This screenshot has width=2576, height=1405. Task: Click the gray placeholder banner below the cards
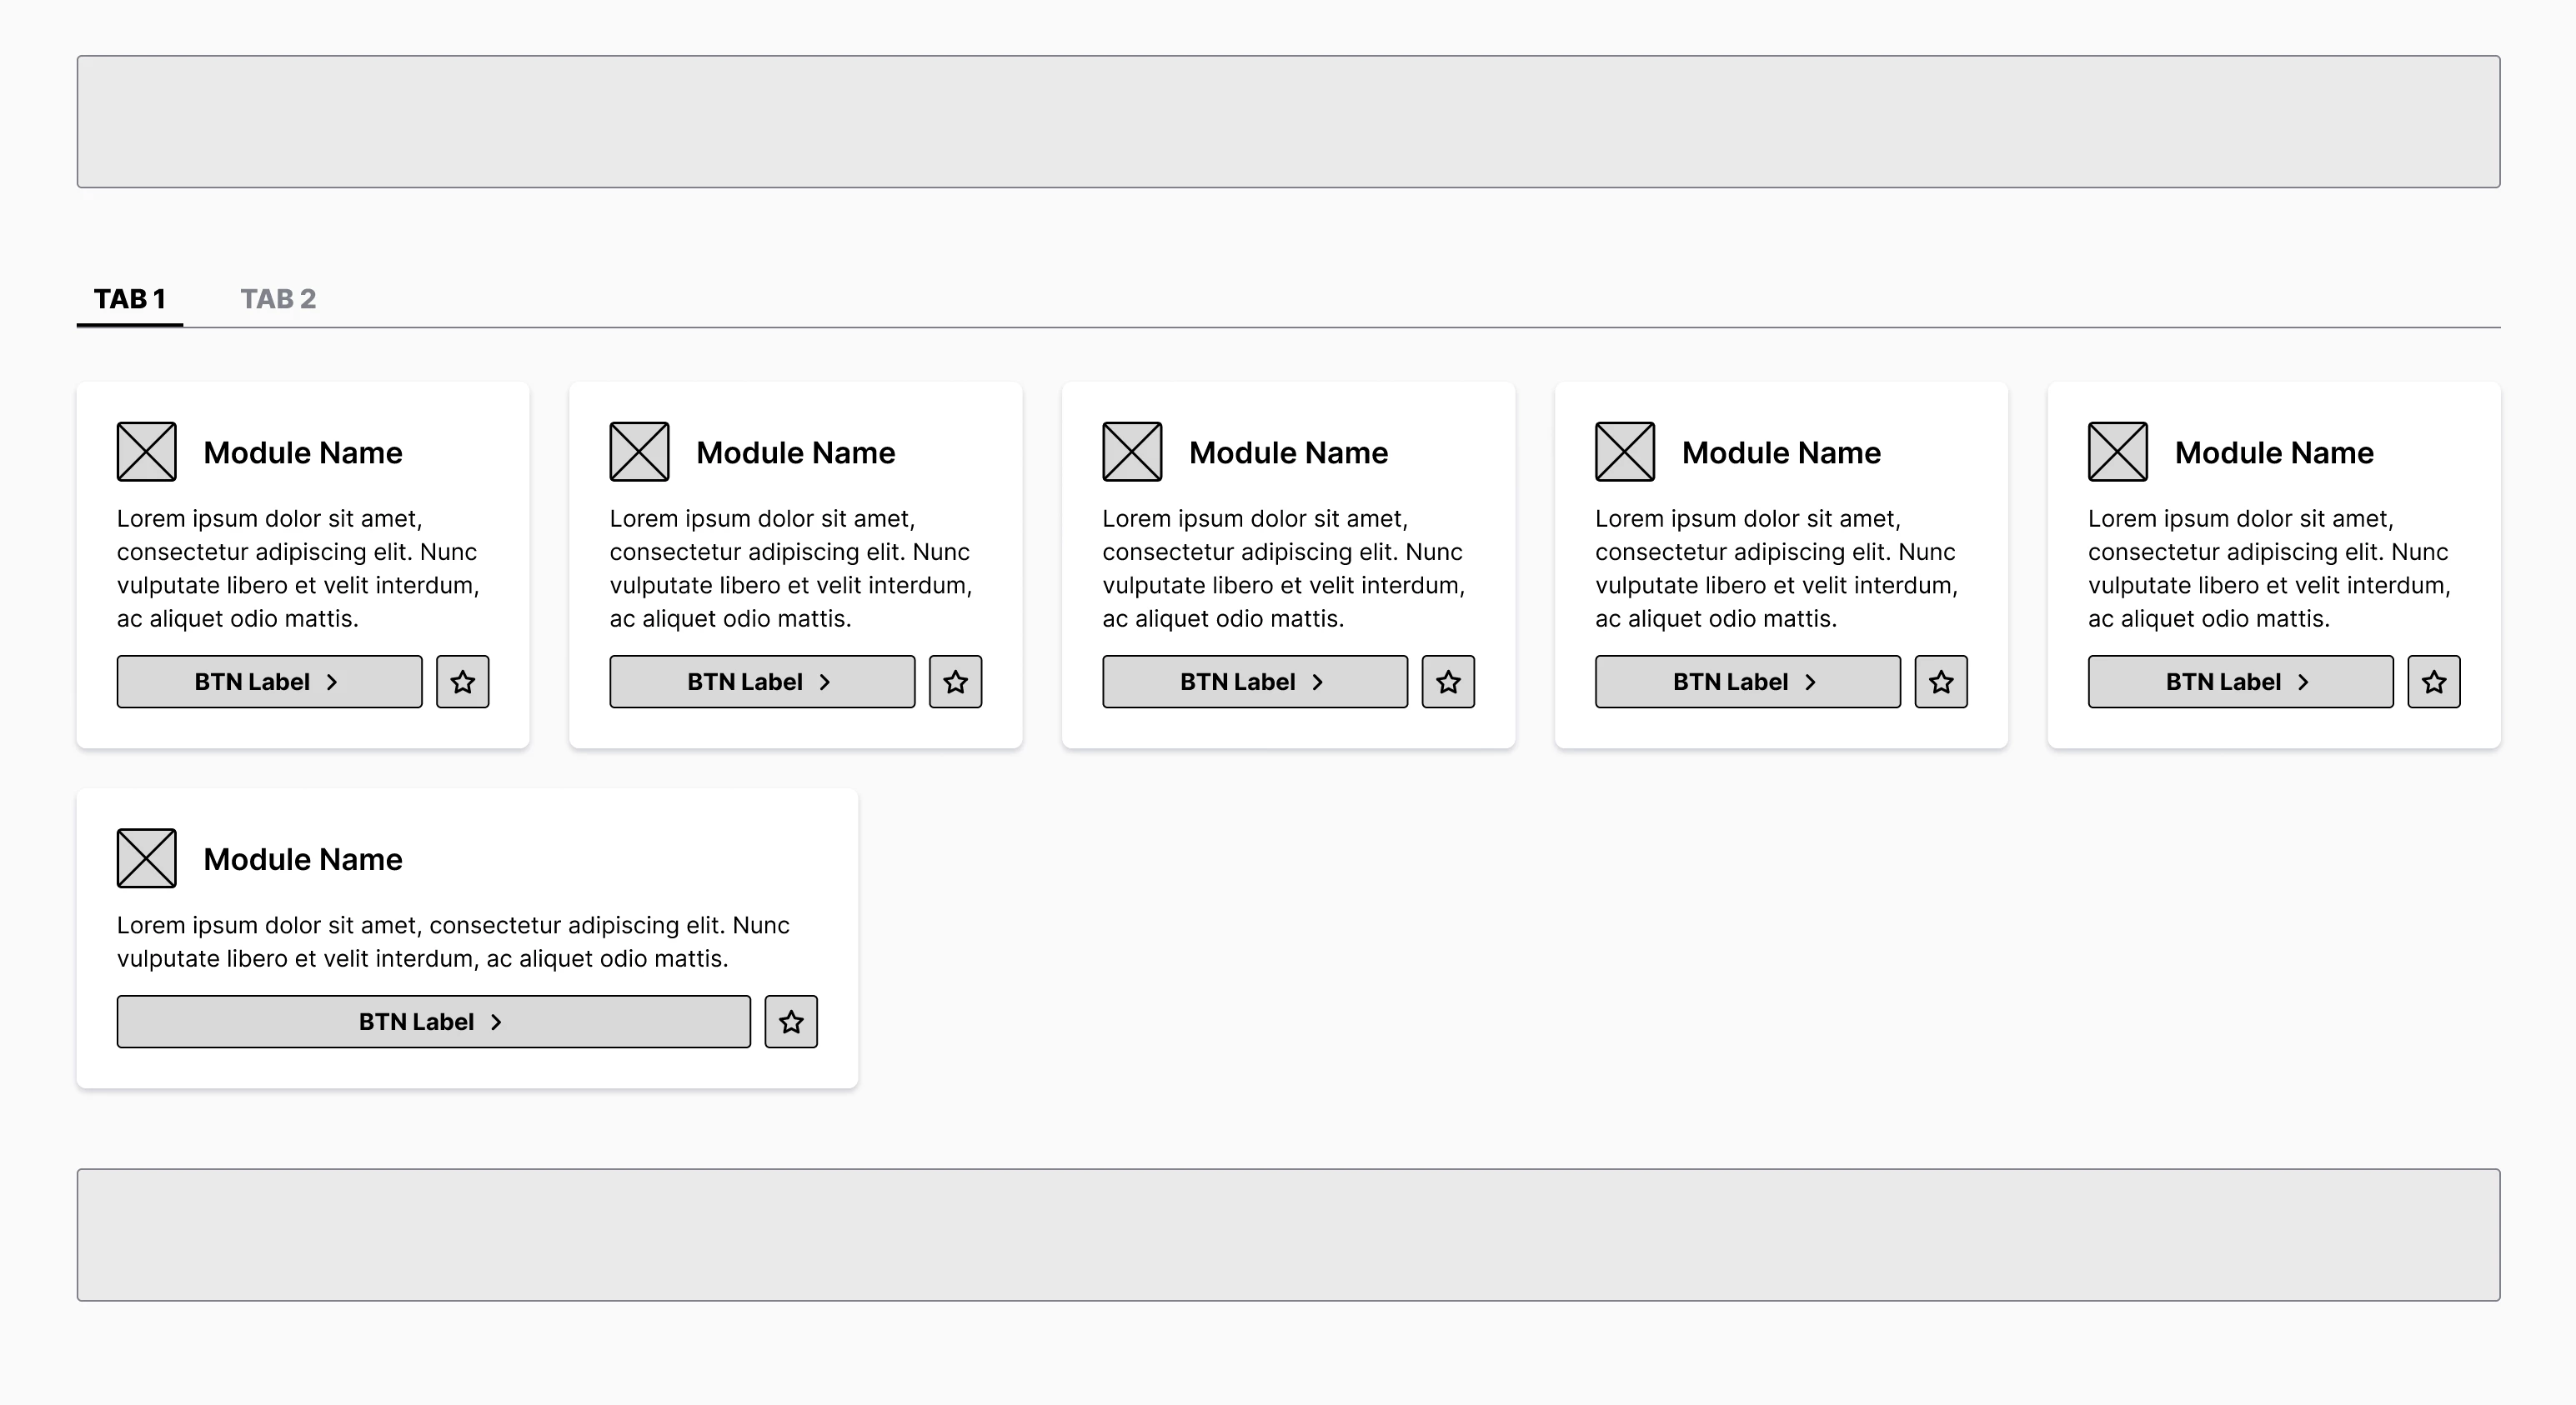click(1288, 1234)
